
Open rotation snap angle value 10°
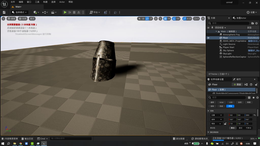pyautogui.click(x=178, y=19)
